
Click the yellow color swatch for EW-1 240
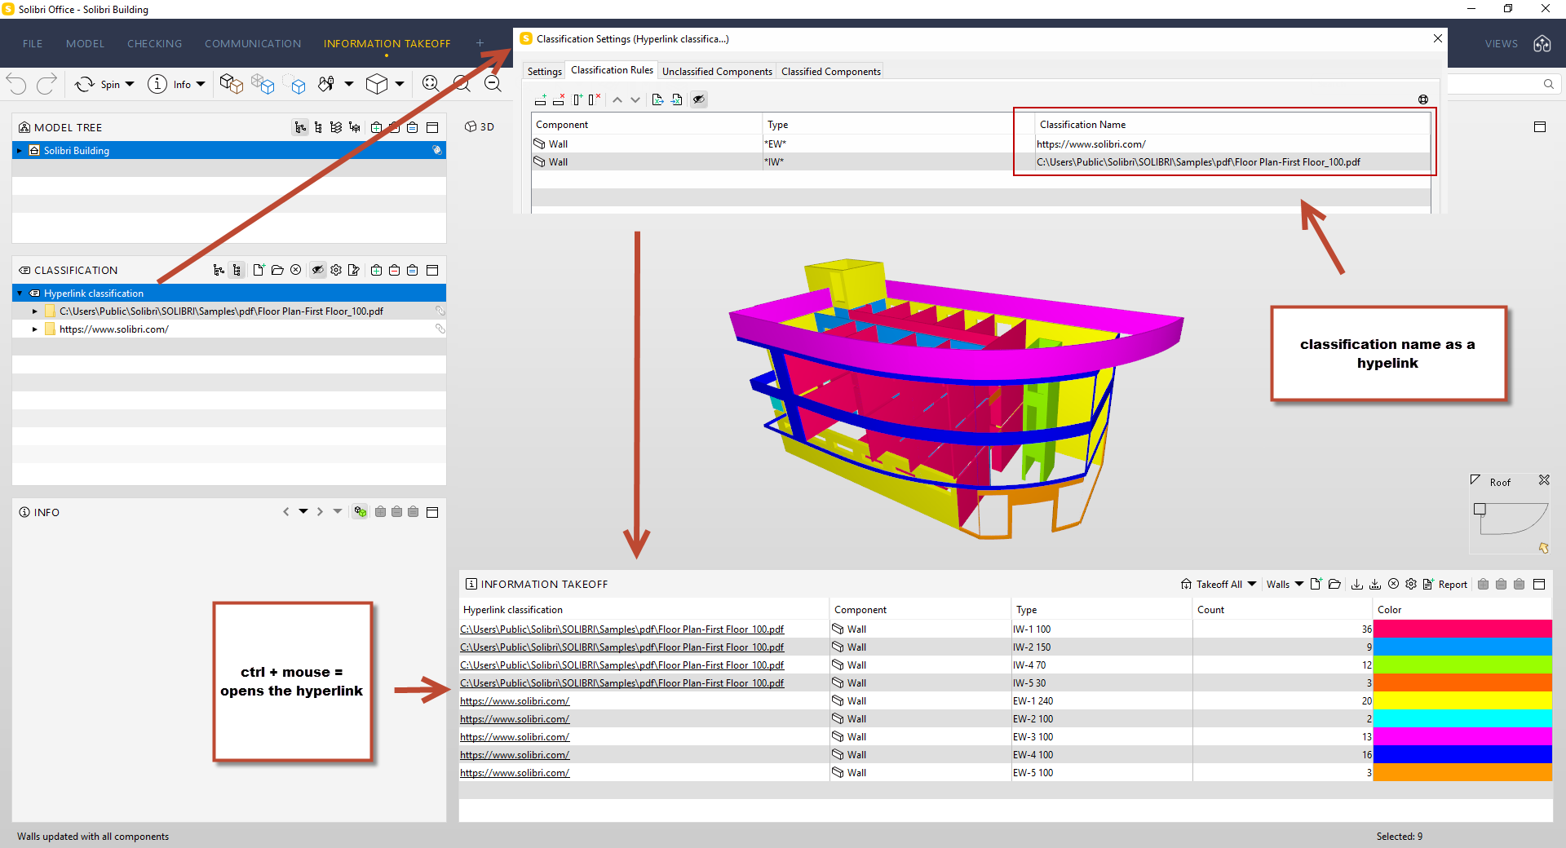[x=1462, y=700]
